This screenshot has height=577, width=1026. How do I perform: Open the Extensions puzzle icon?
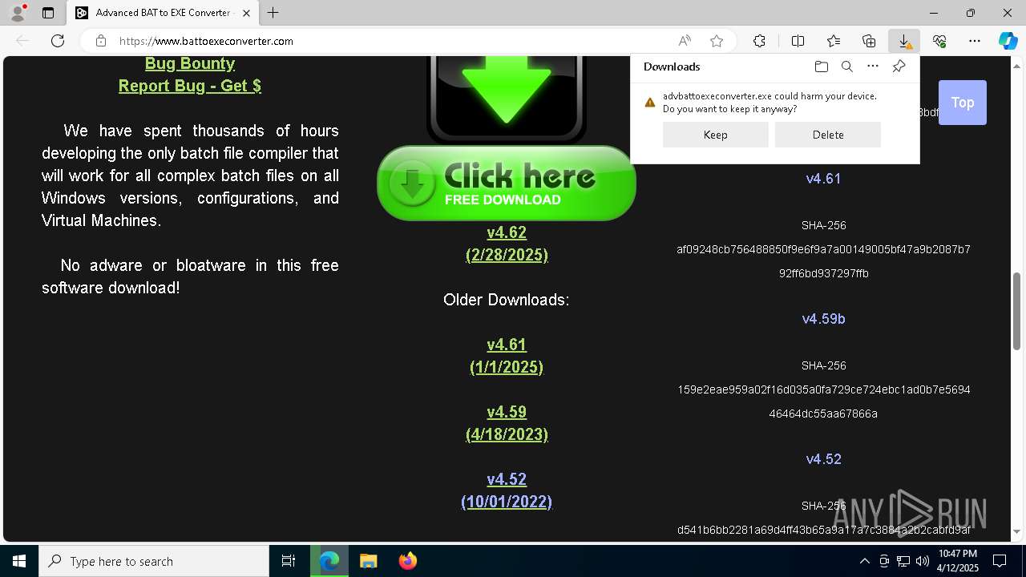pos(759,41)
